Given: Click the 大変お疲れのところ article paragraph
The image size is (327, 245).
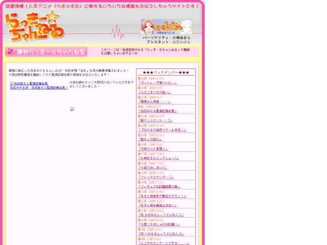Looking at the screenshot, I should [102, 84].
